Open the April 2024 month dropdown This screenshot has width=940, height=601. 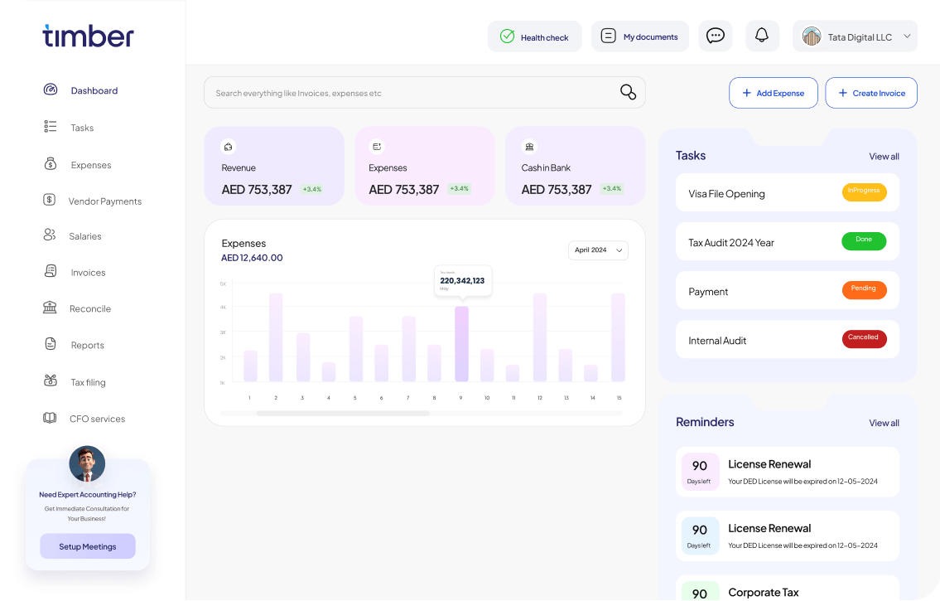coord(598,250)
